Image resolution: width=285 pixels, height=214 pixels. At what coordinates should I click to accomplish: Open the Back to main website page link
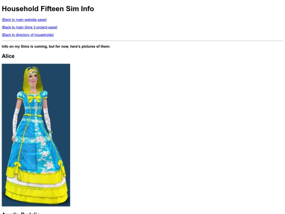pyautogui.click(x=24, y=20)
